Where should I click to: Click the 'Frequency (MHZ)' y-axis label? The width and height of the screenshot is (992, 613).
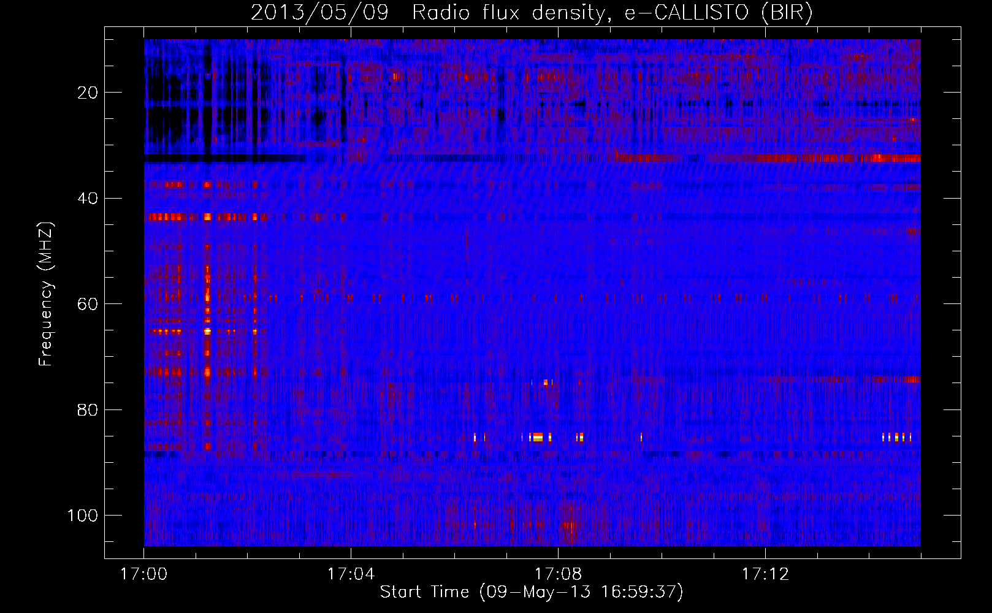[46, 294]
